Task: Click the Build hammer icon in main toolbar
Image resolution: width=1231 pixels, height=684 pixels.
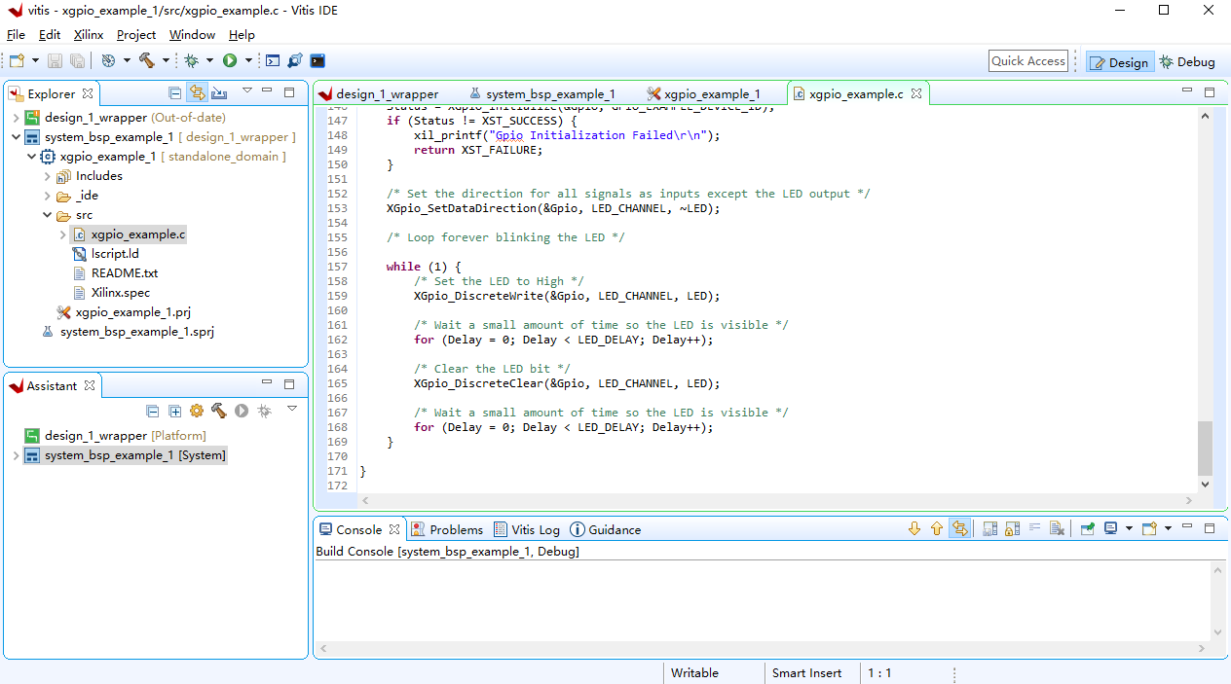Action: pos(147,60)
